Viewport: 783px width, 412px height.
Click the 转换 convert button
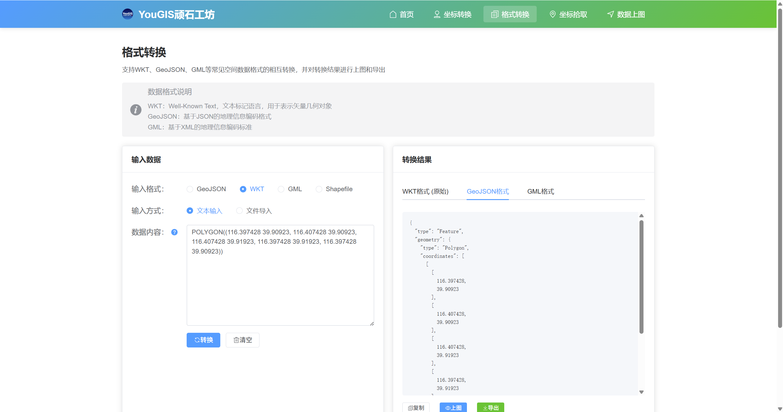tap(203, 340)
